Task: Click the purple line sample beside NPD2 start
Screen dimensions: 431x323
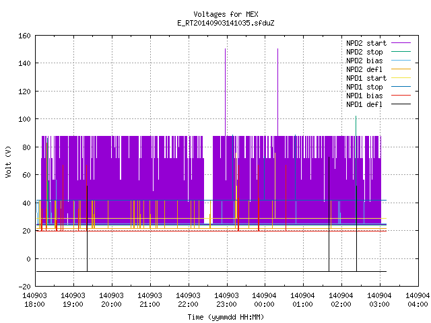Action: click(x=401, y=43)
